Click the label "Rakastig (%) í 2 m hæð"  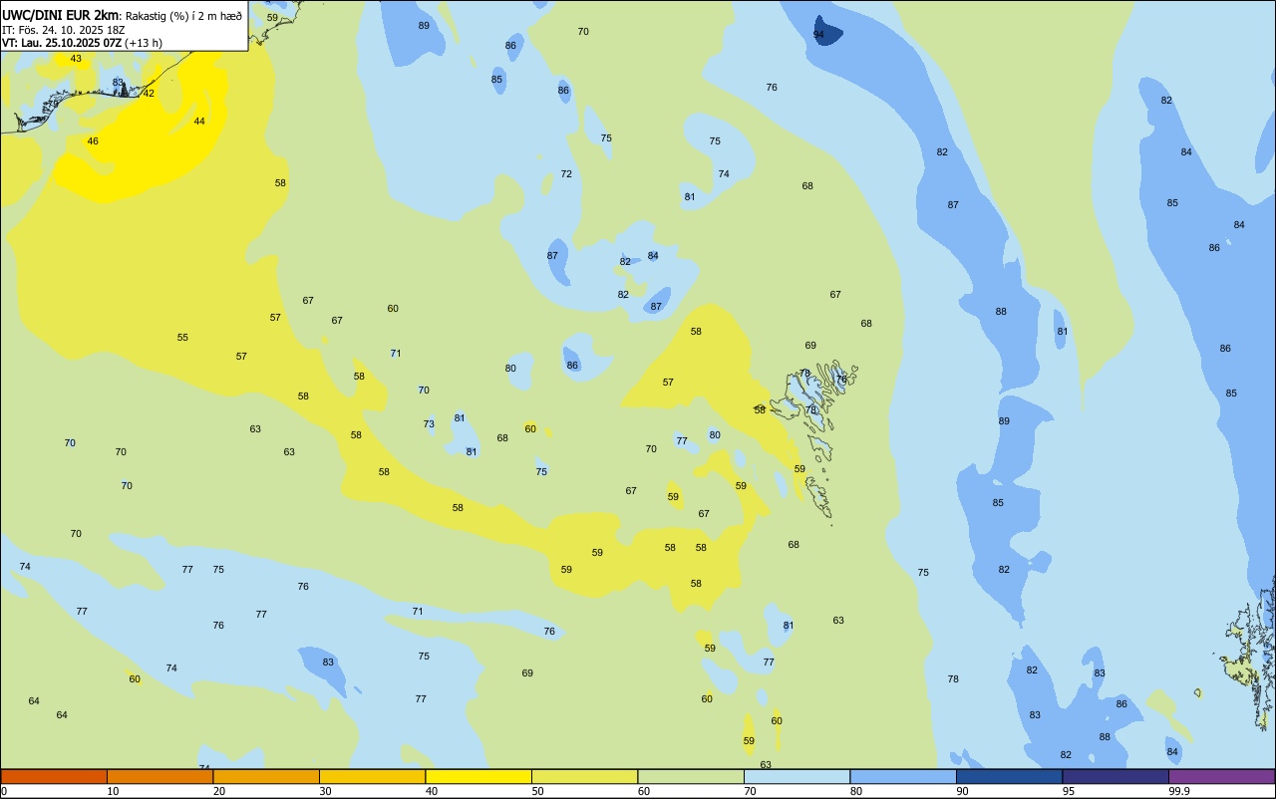[183, 16]
